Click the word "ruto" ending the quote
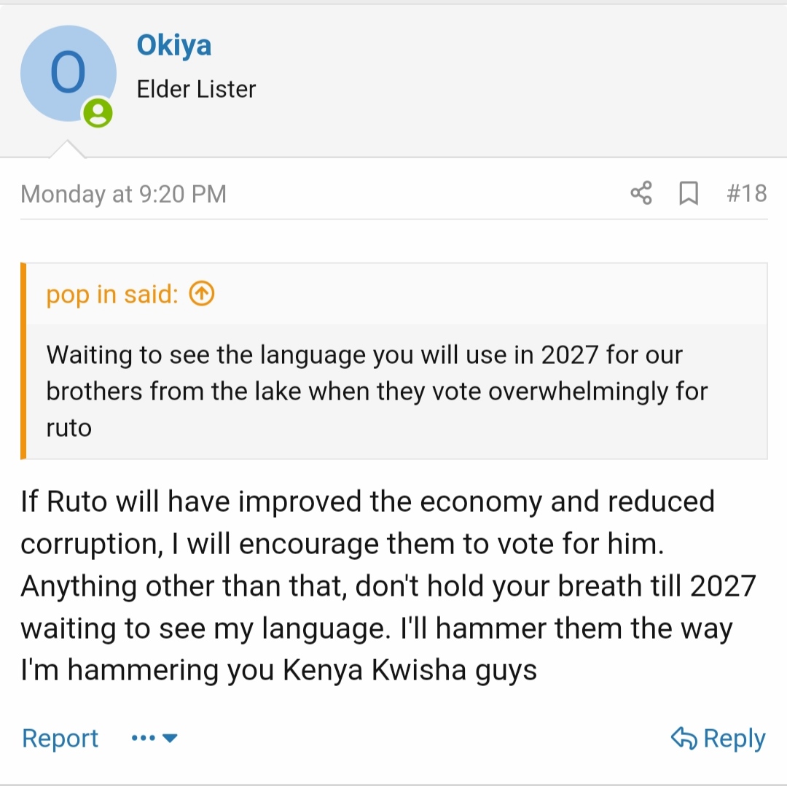Image resolution: width=787 pixels, height=786 pixels. click(68, 427)
